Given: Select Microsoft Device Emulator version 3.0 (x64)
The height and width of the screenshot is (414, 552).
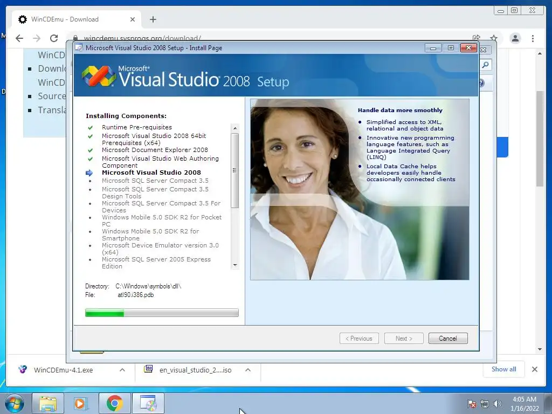Looking at the screenshot, I should coord(160,249).
